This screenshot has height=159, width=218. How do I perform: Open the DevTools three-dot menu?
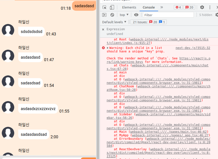[210, 7]
